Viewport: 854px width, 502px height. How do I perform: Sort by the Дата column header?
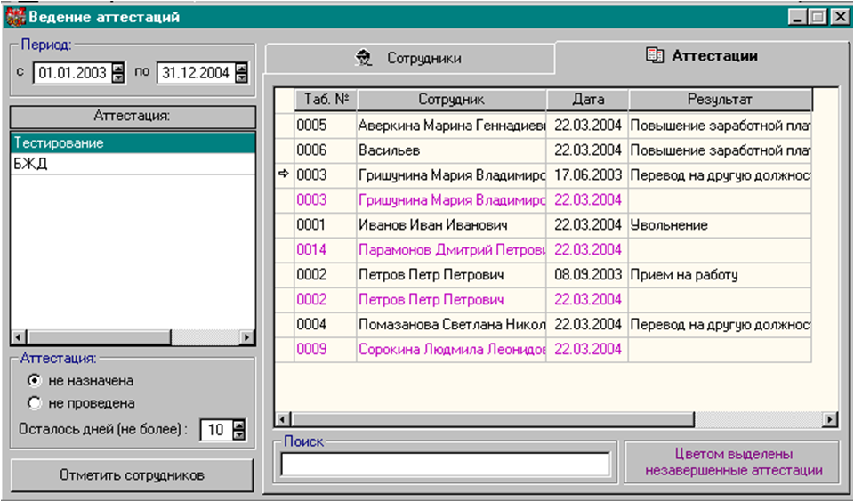588,100
